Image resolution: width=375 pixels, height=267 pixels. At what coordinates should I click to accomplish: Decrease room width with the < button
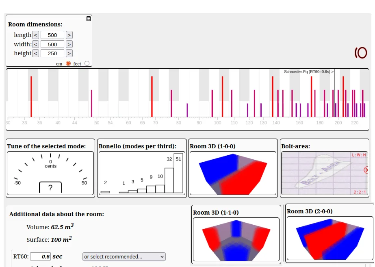click(36, 44)
